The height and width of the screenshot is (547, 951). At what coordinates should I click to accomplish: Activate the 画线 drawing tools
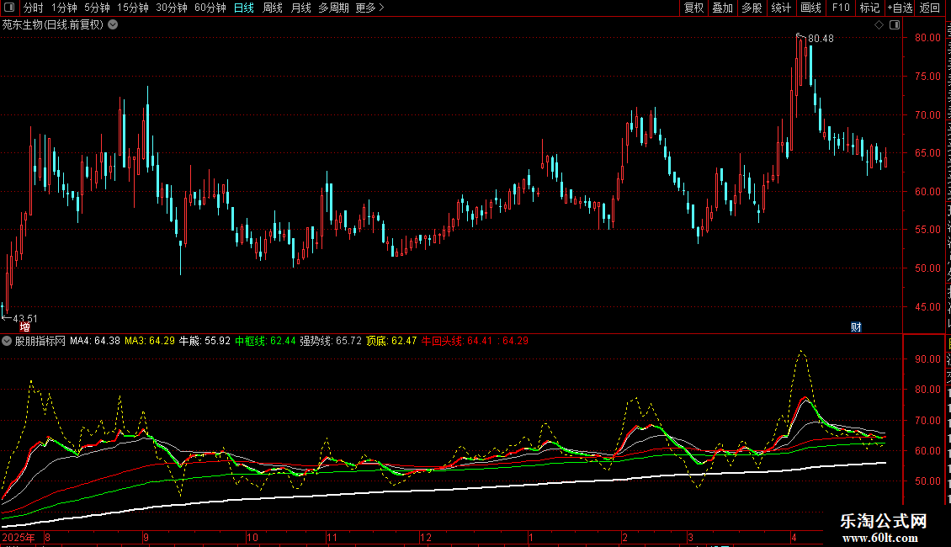810,8
